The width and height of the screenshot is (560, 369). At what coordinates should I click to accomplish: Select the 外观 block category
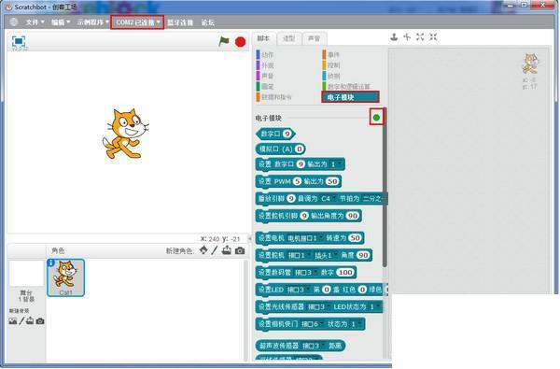(x=267, y=65)
